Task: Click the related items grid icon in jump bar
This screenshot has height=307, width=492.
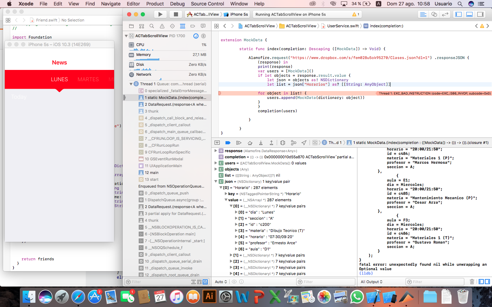Action: 216,26
